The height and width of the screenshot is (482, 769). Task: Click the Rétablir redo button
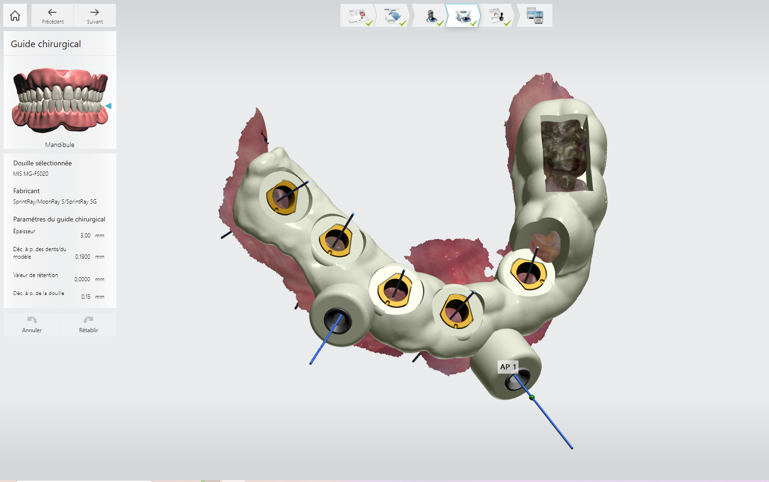[89, 325]
